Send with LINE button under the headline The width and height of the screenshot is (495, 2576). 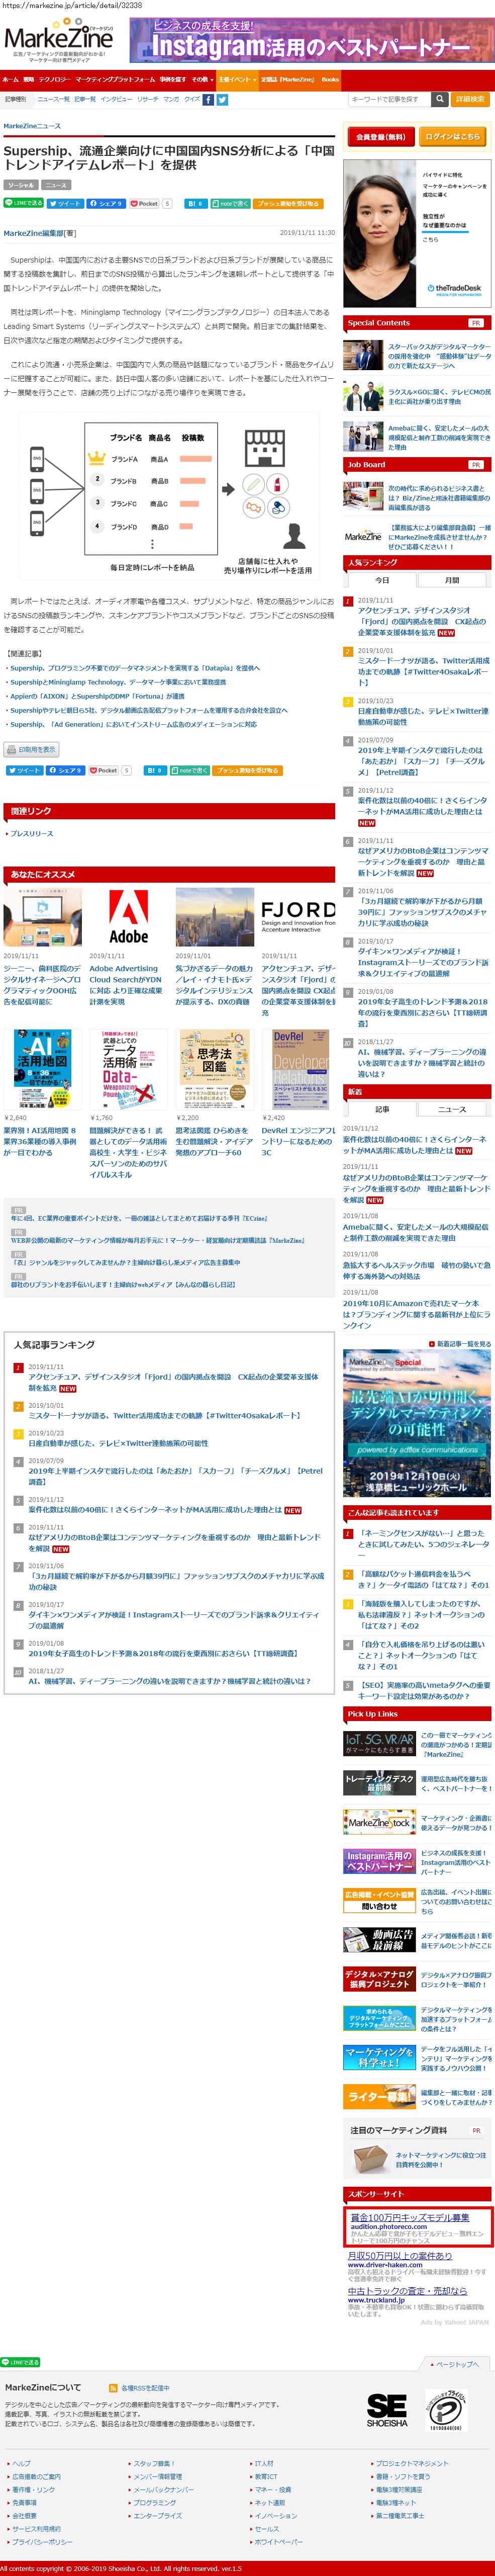25,203
